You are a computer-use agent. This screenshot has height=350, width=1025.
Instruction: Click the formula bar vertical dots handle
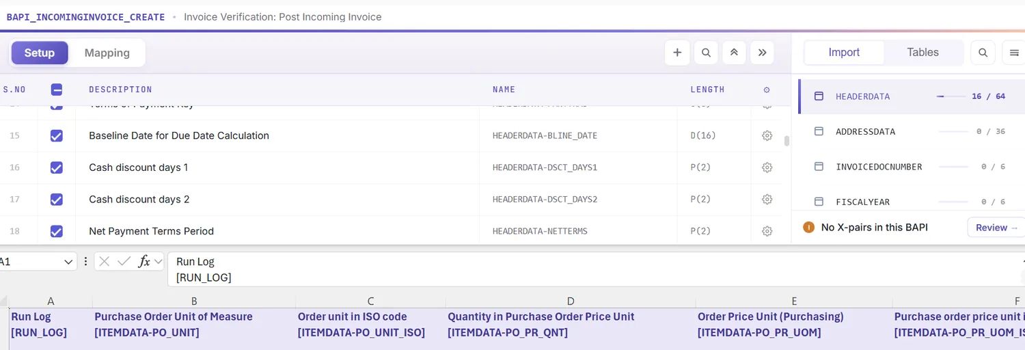click(85, 261)
